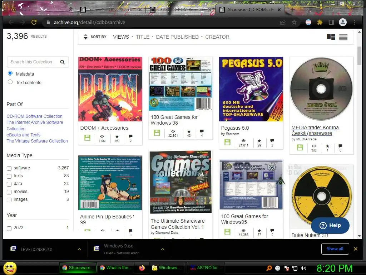Click the software icon under 100 Great Games for Windows95

coord(227,232)
